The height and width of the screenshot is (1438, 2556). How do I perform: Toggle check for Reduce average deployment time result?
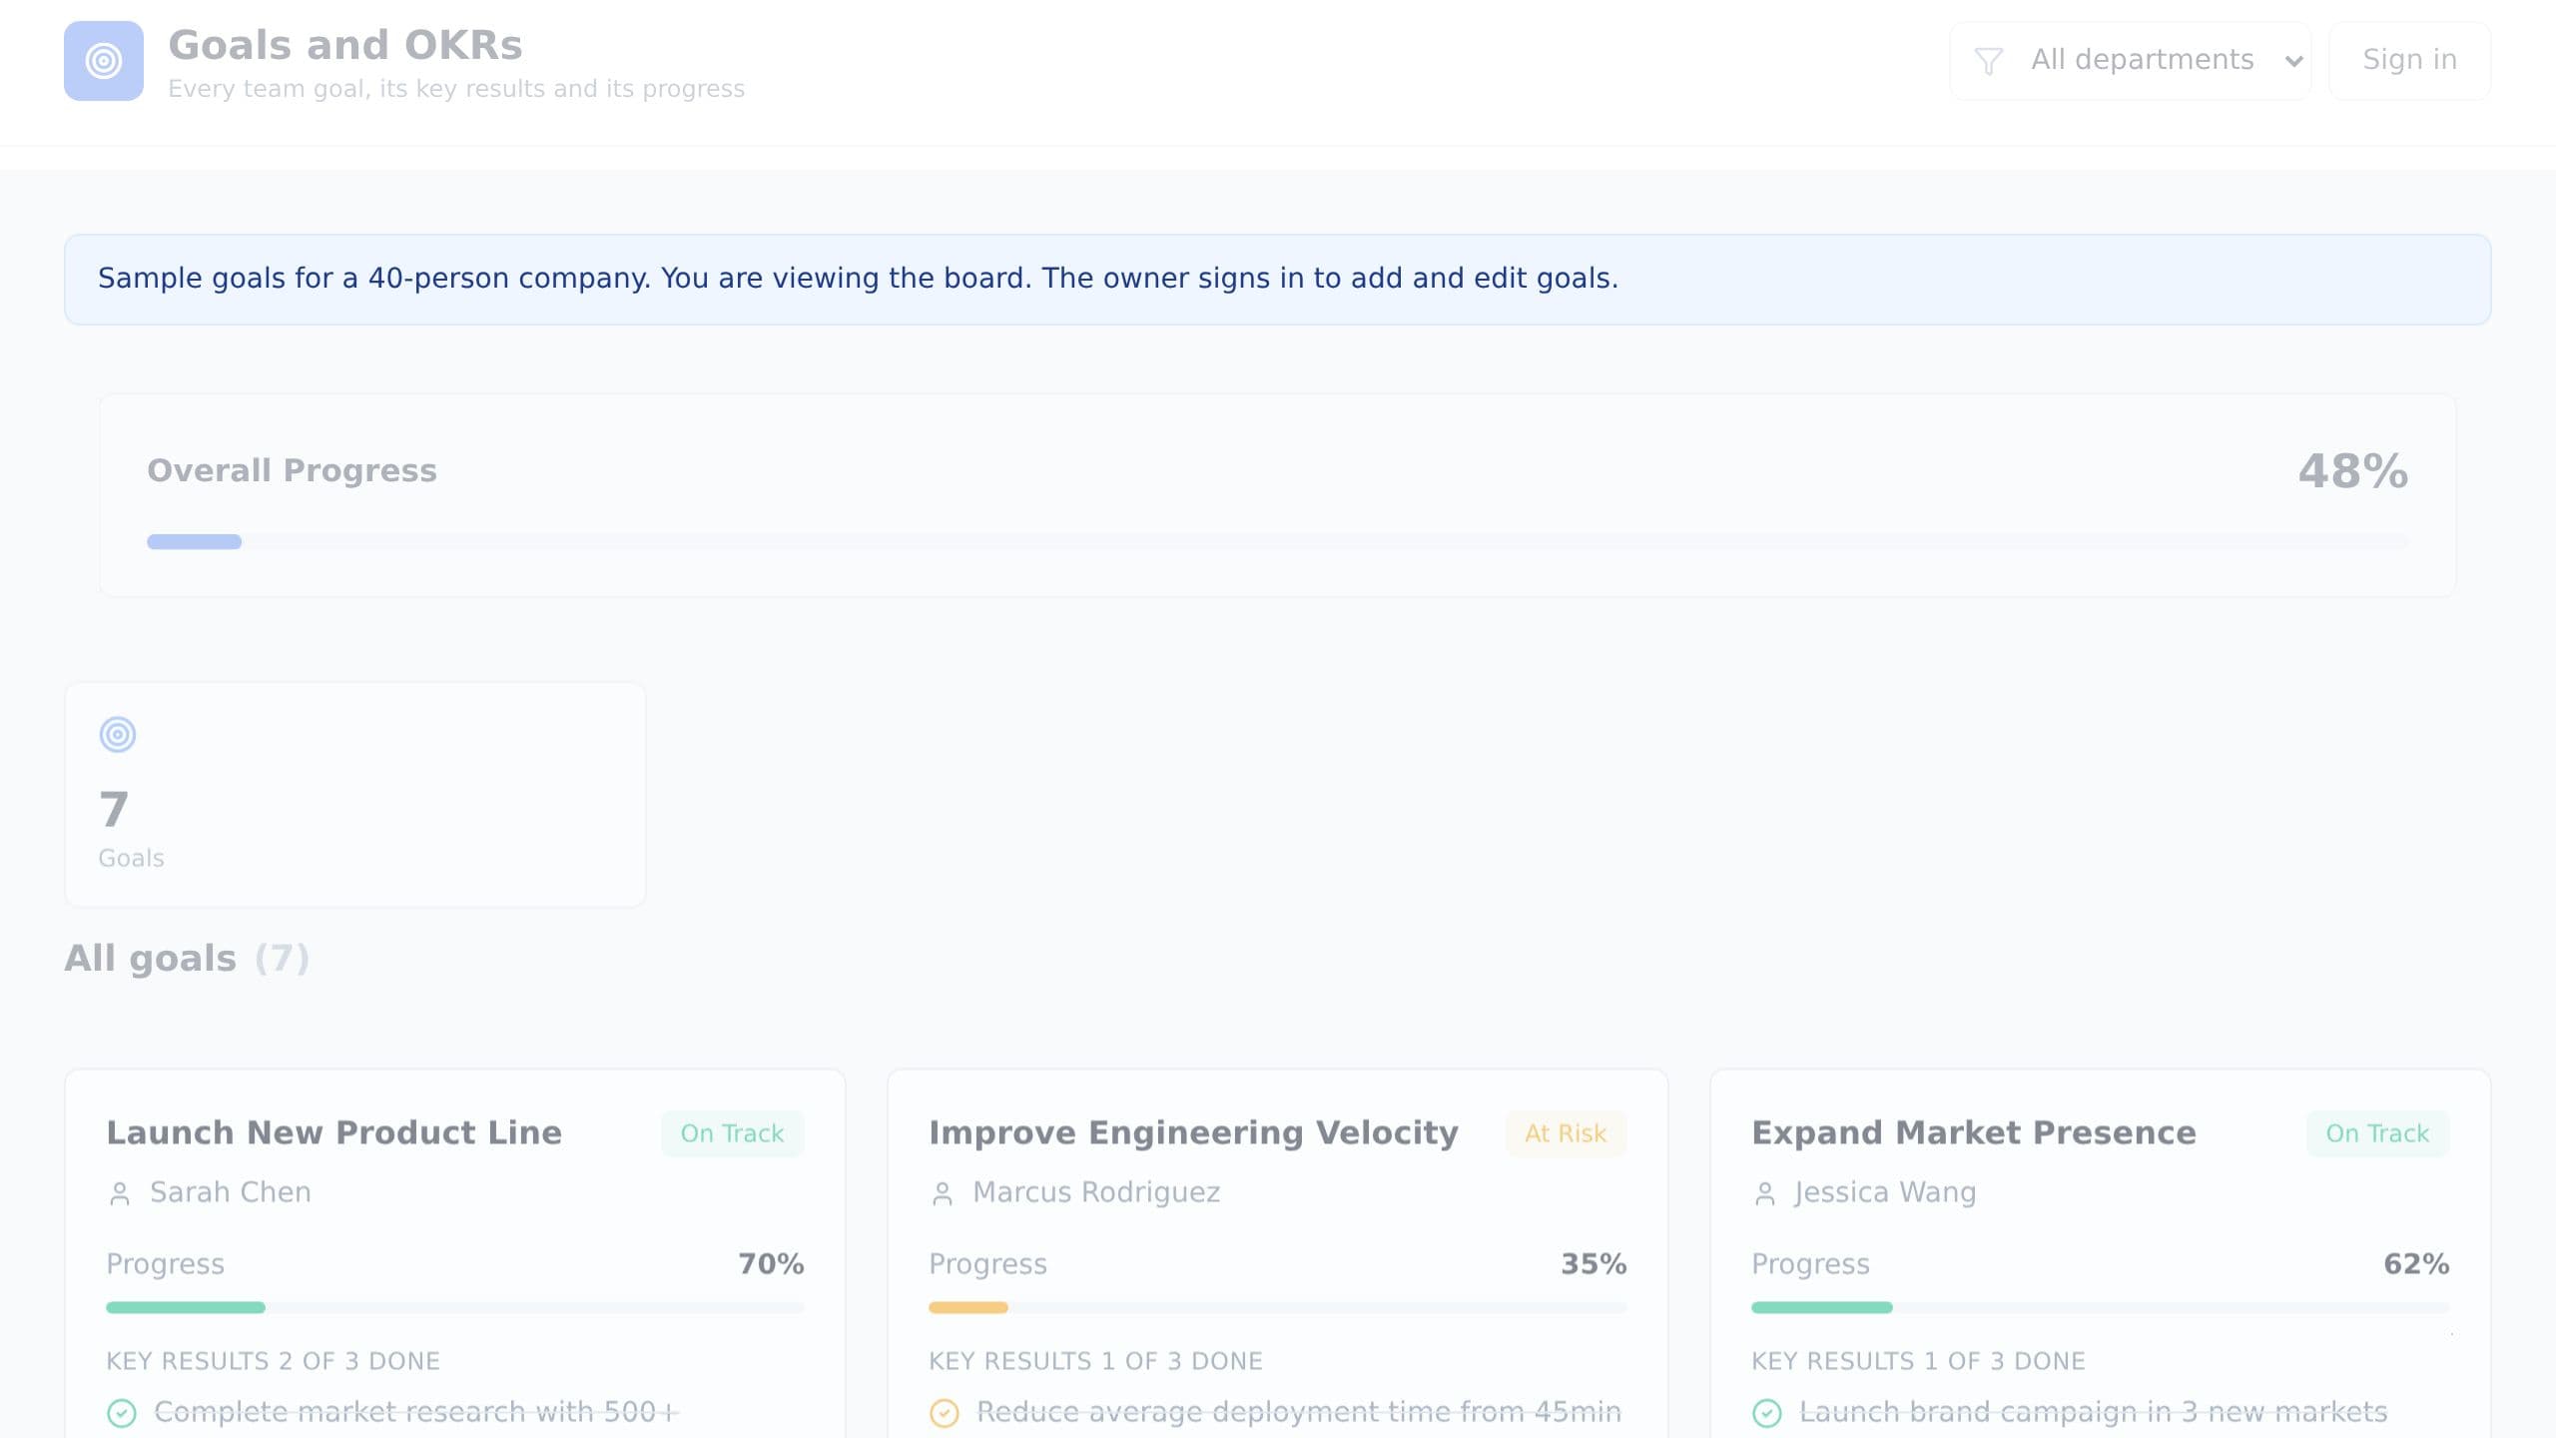[945, 1413]
